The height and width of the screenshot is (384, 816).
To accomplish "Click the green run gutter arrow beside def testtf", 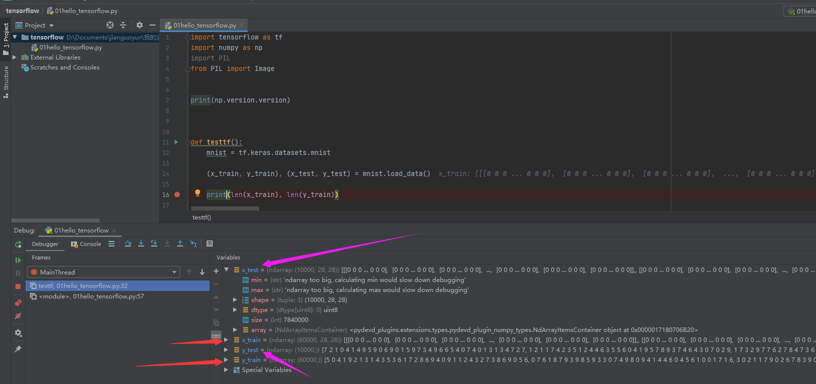I will [x=176, y=142].
